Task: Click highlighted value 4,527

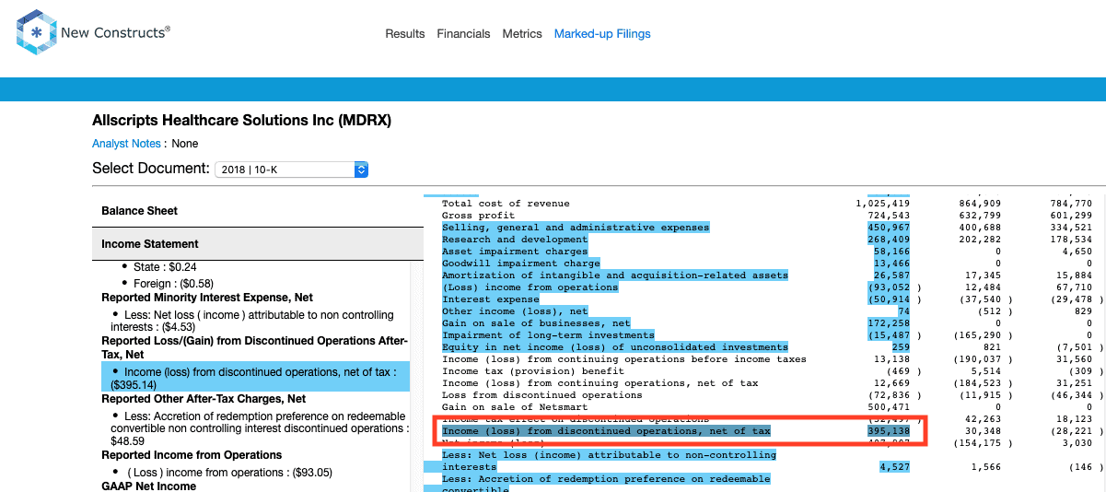Action: [895, 467]
